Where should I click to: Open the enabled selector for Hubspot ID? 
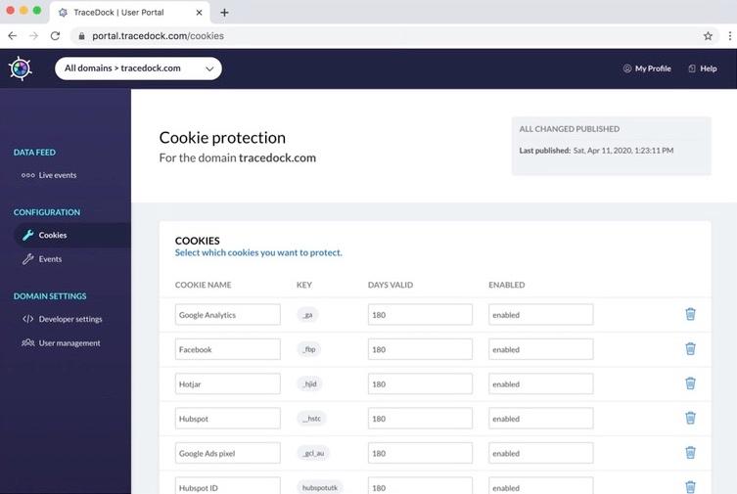click(540, 486)
